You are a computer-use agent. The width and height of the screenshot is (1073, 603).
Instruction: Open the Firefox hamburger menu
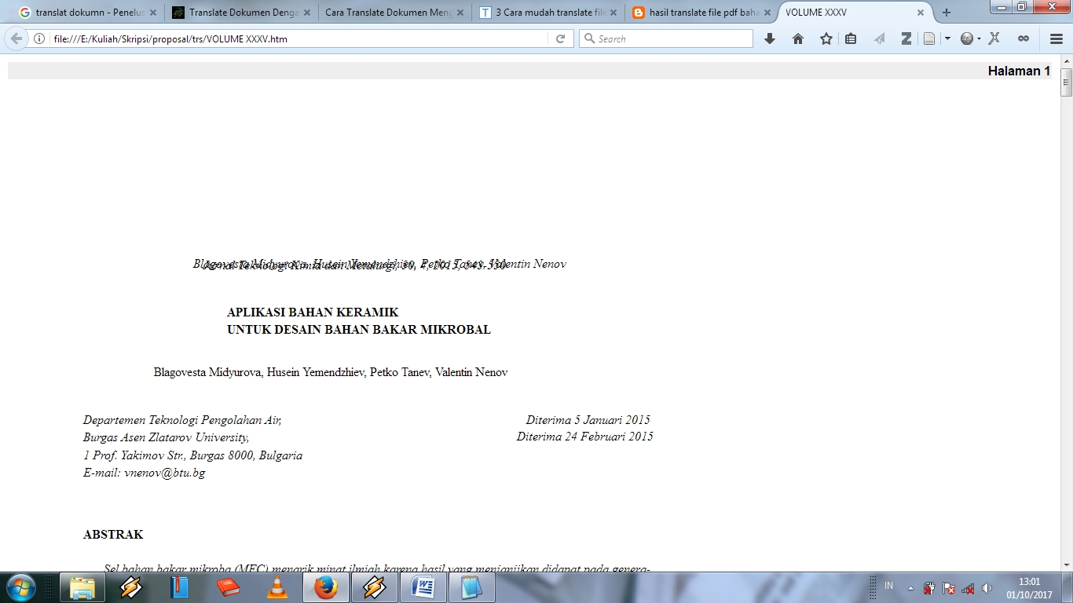tap(1056, 38)
